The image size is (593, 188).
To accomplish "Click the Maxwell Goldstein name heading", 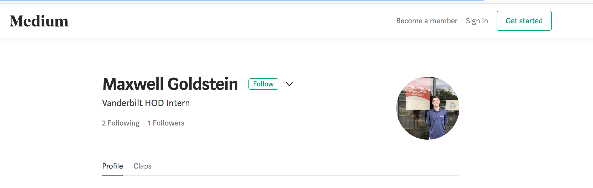I will 170,84.
